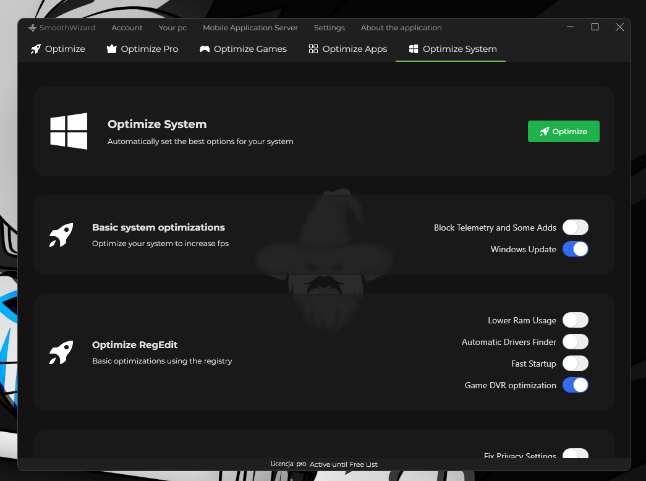Click the Optimize System heading text

click(157, 124)
